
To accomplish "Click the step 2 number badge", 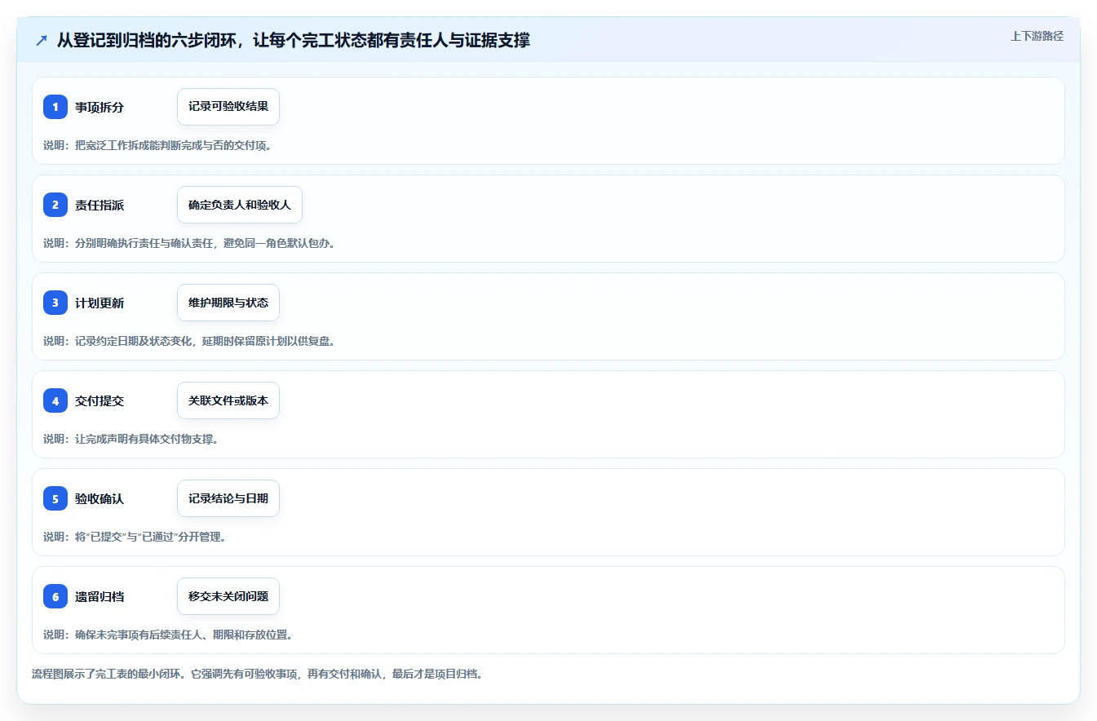I will (x=55, y=205).
